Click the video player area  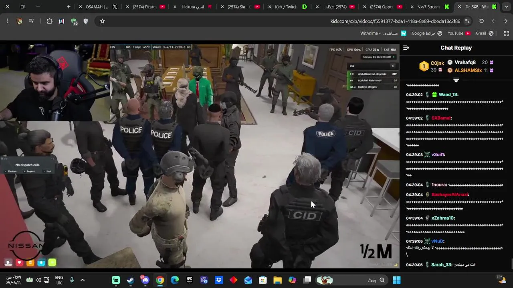pyautogui.click(x=200, y=156)
